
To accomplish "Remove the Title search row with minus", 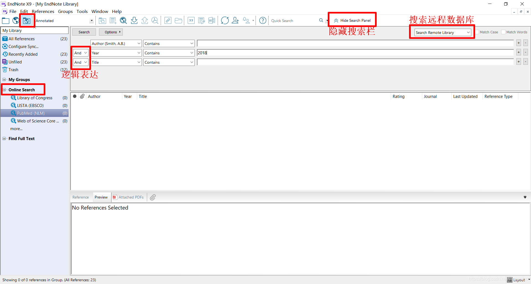I will pyautogui.click(x=525, y=62).
